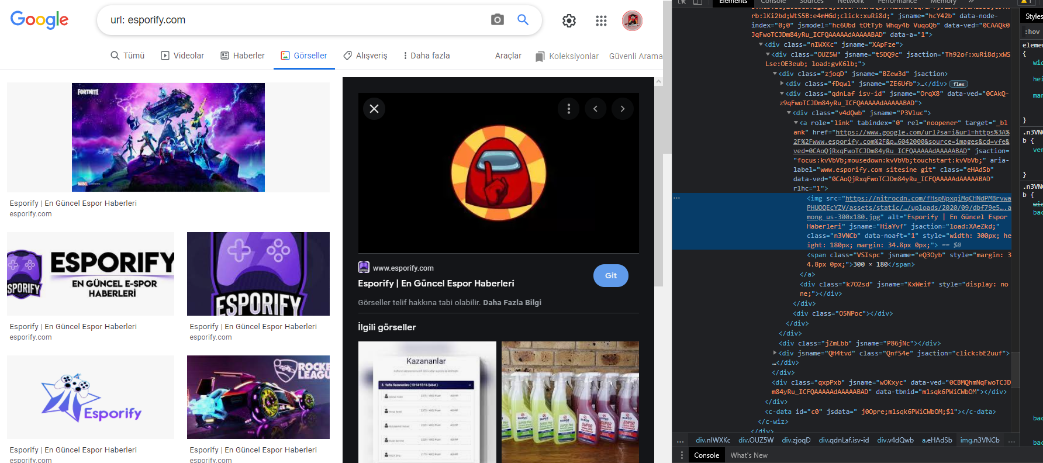The height and width of the screenshot is (463, 1043).
Task: Close the image preview panel
Action: point(374,109)
